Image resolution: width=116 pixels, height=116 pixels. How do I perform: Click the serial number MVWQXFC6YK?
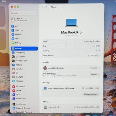pos(94,55)
